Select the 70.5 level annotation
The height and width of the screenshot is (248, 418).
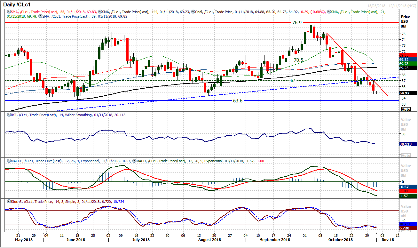[x=298, y=60]
